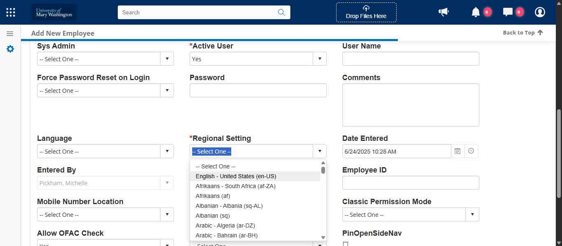Open the Date Entered calendar picker
This screenshot has height=246, width=562.
pyautogui.click(x=457, y=151)
